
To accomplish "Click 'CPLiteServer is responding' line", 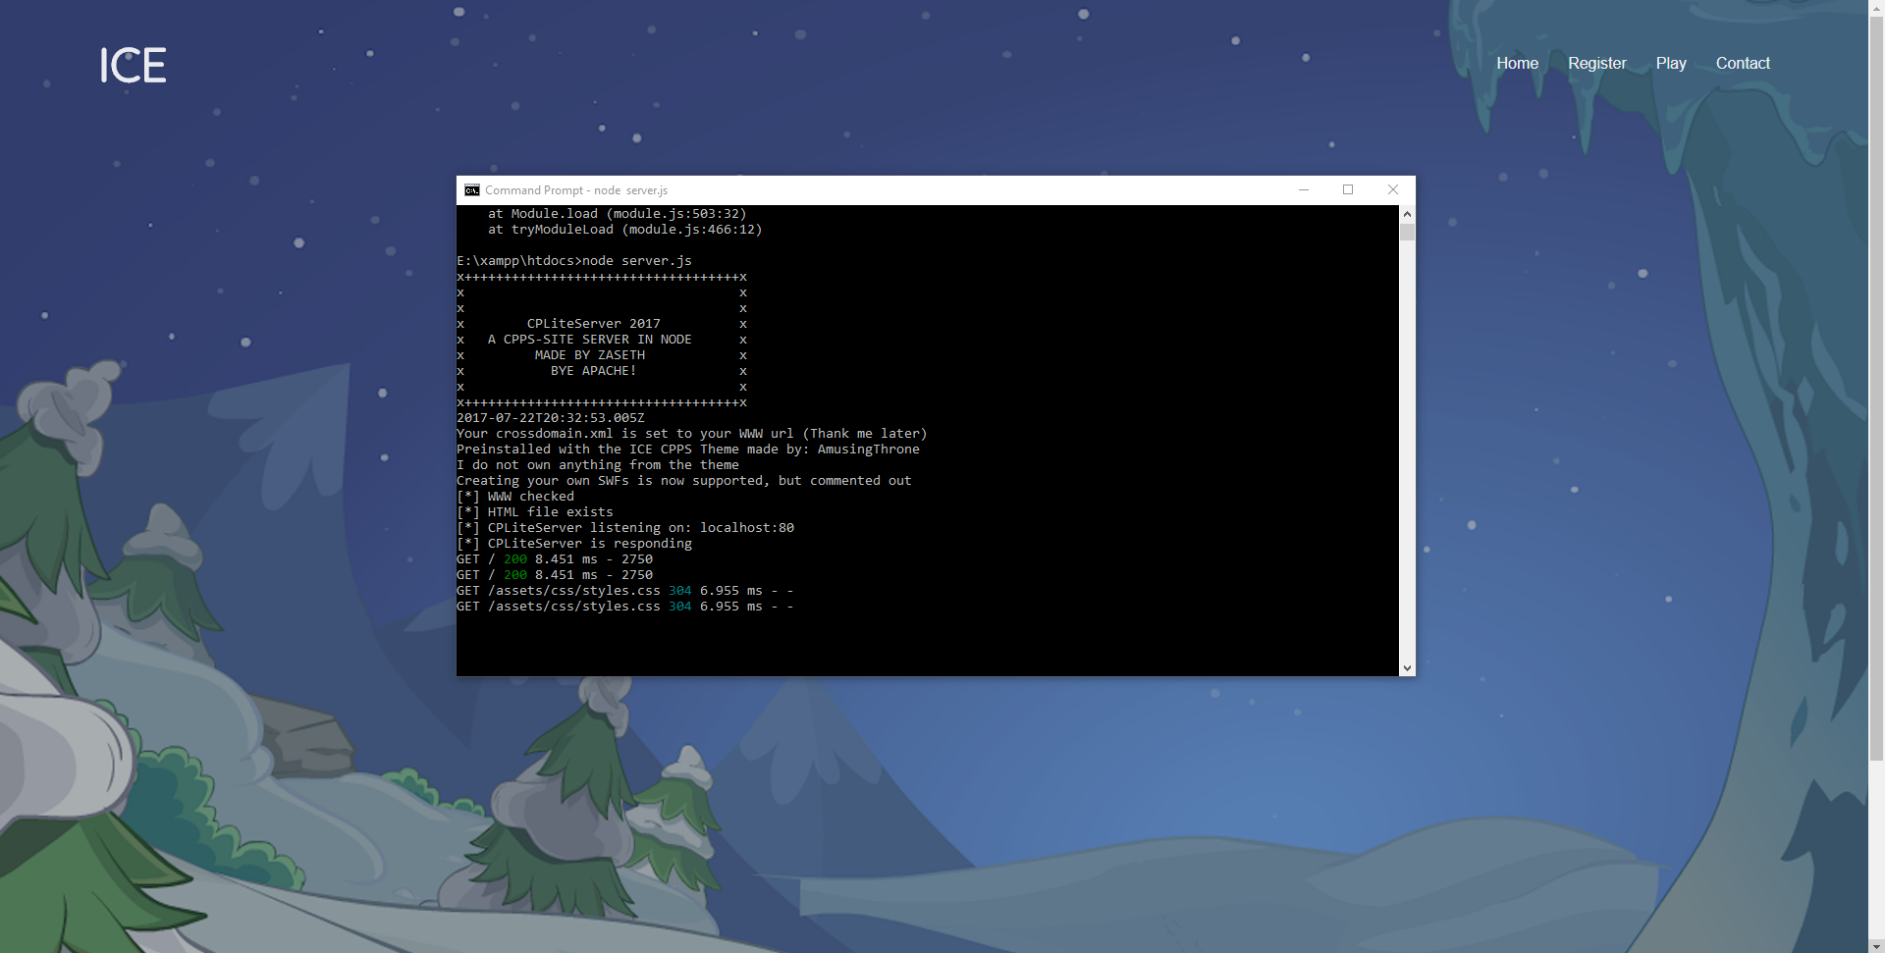I will (574, 544).
